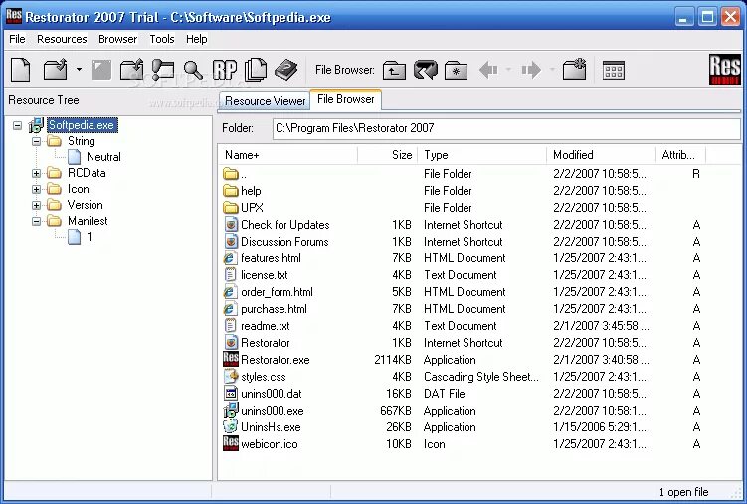This screenshot has height=504, width=747.
Task: Select Softpedia.exe in the Resource Tree
Action: point(82,125)
